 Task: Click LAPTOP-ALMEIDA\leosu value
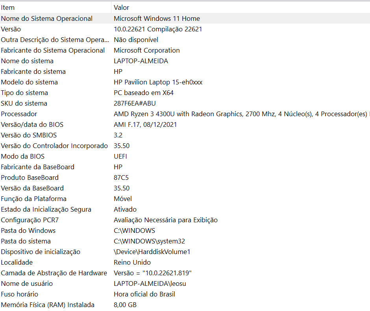(150, 283)
